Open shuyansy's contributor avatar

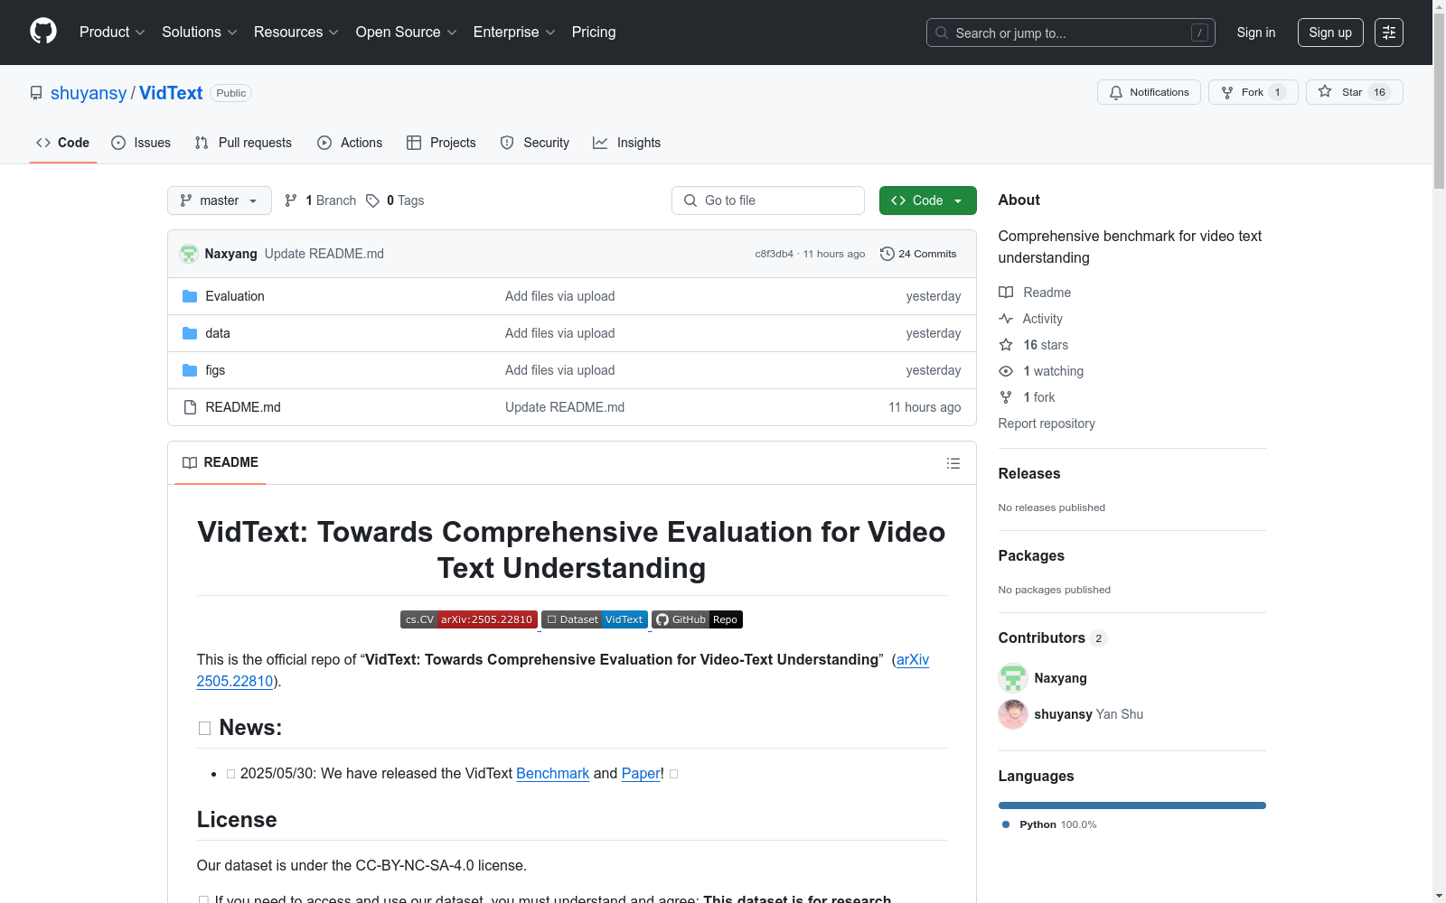[x=1013, y=714]
